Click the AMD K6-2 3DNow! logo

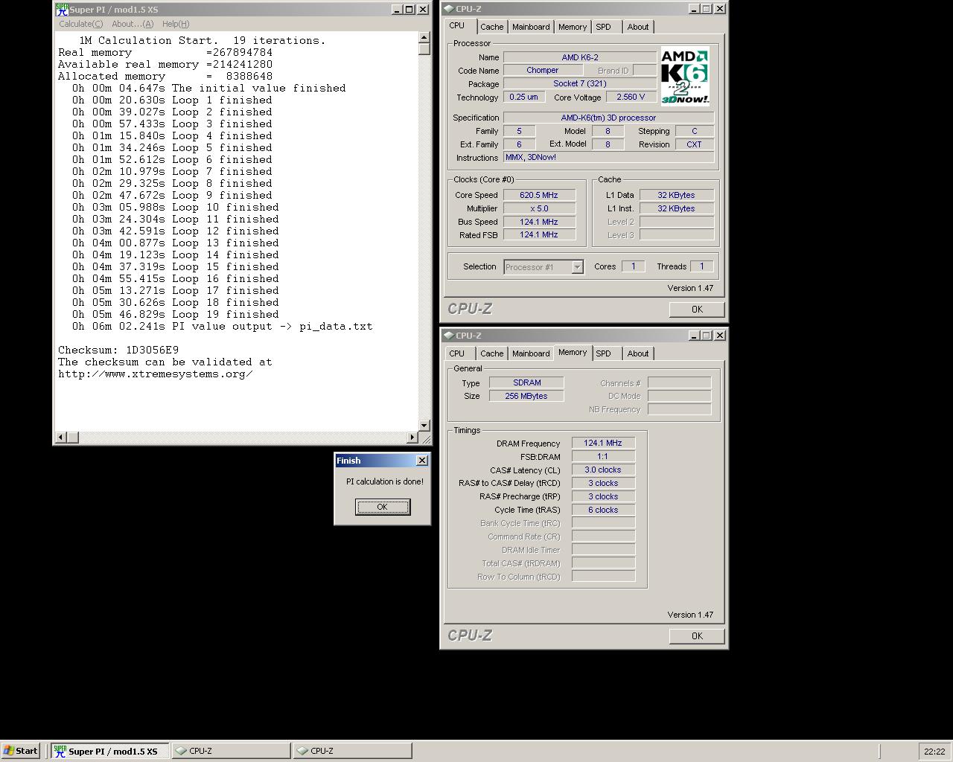(685, 77)
